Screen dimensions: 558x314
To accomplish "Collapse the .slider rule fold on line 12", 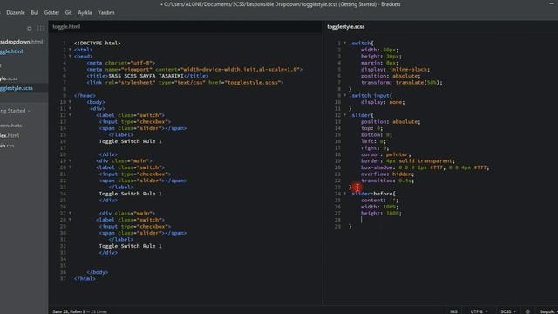I will pos(344,115).
